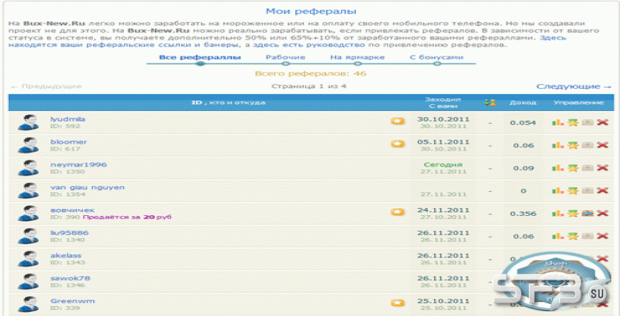Switch to the На ярмарке tab
Viewport: 620px width, 316px height.
coord(357,58)
